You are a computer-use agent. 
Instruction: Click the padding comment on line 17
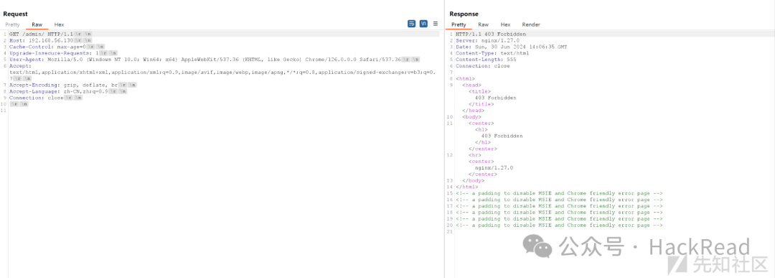559,206
